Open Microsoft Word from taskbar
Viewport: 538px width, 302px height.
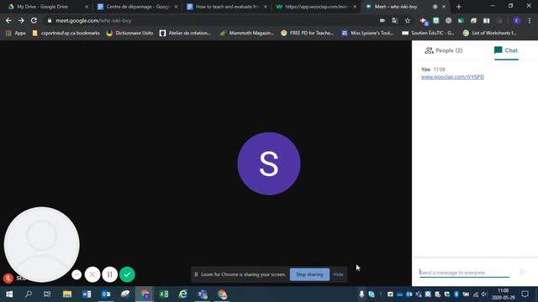pos(87,294)
